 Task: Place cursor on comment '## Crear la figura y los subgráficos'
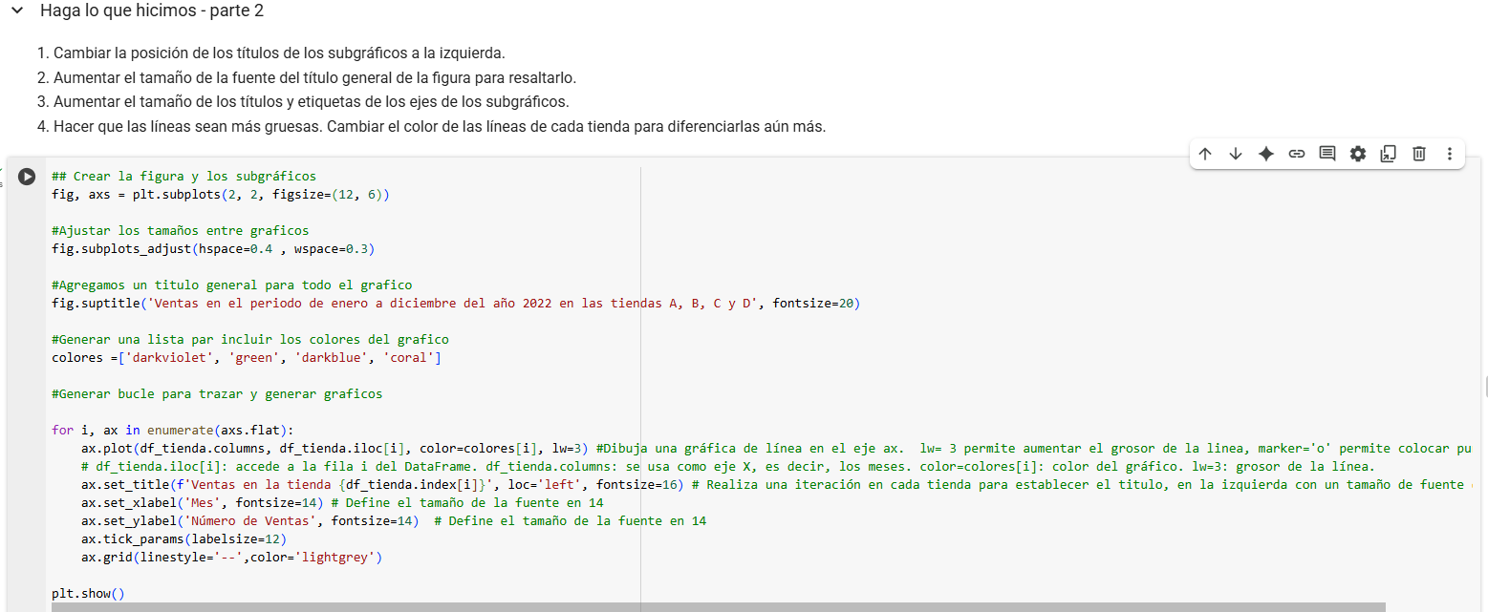coord(183,177)
